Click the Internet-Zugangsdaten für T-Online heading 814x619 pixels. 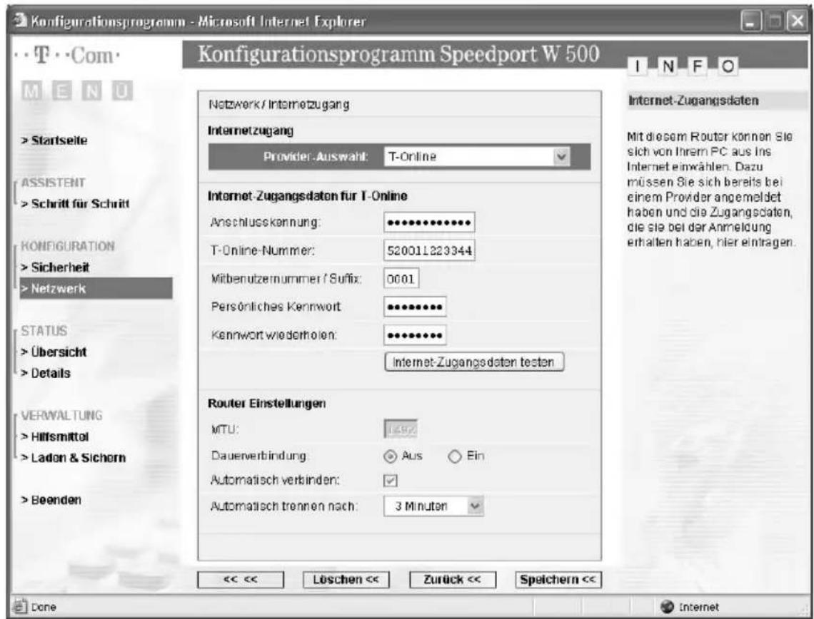click(307, 196)
